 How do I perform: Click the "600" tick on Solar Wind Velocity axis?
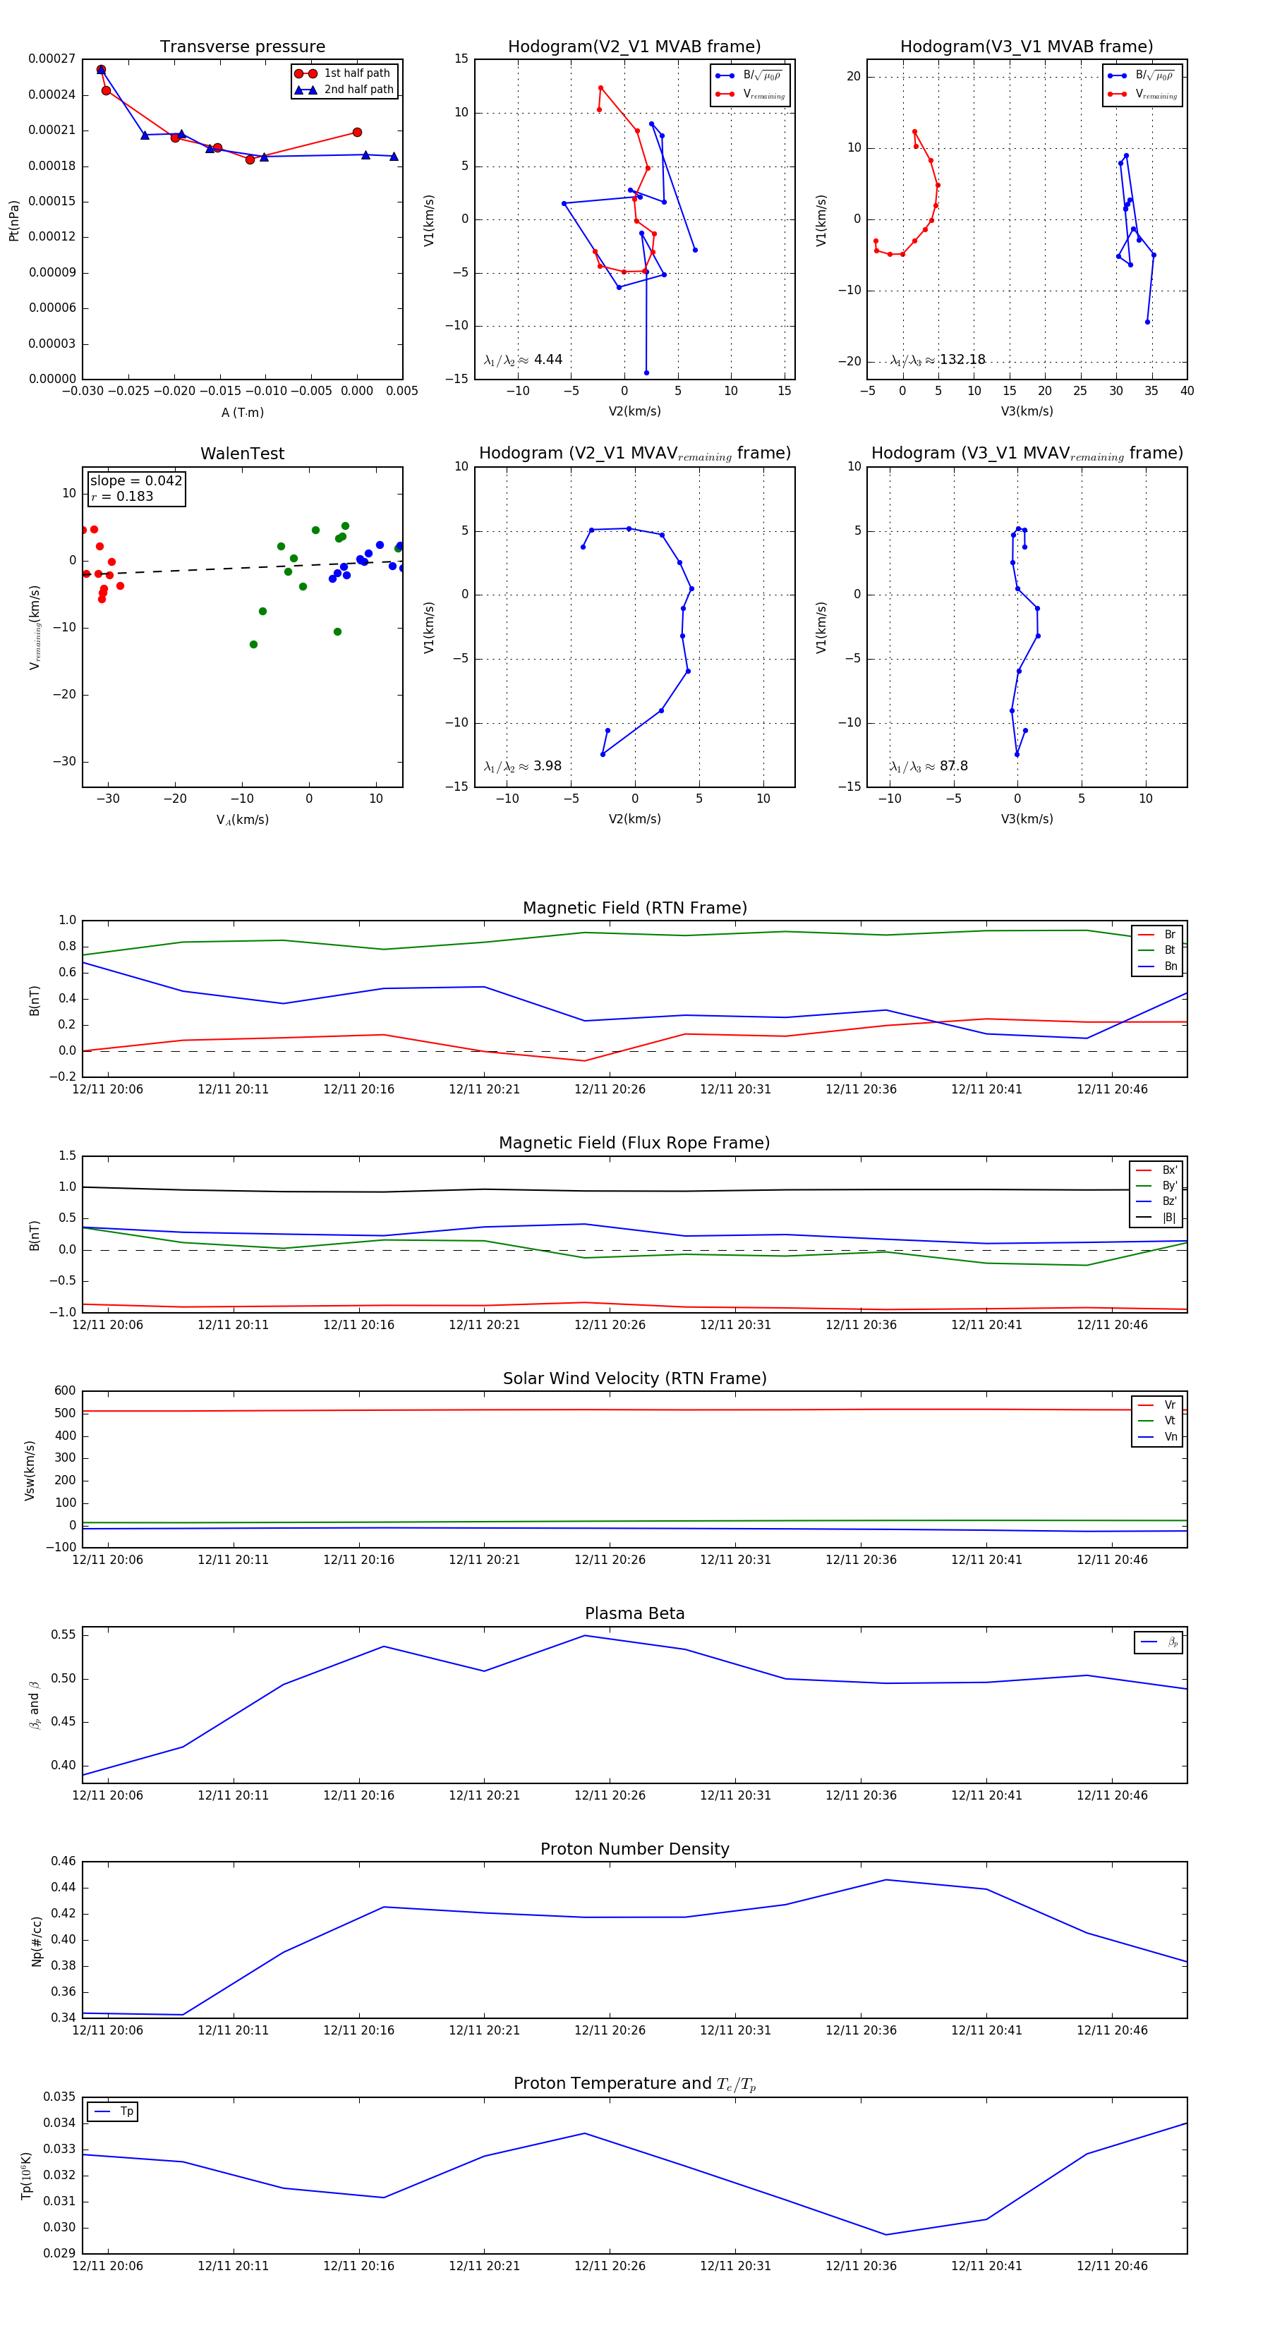tap(65, 1391)
